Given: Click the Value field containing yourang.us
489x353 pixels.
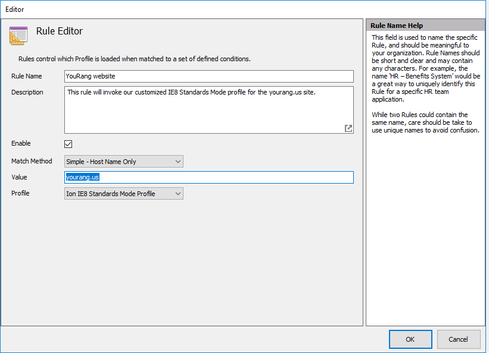Looking at the screenshot, I should (x=208, y=178).
